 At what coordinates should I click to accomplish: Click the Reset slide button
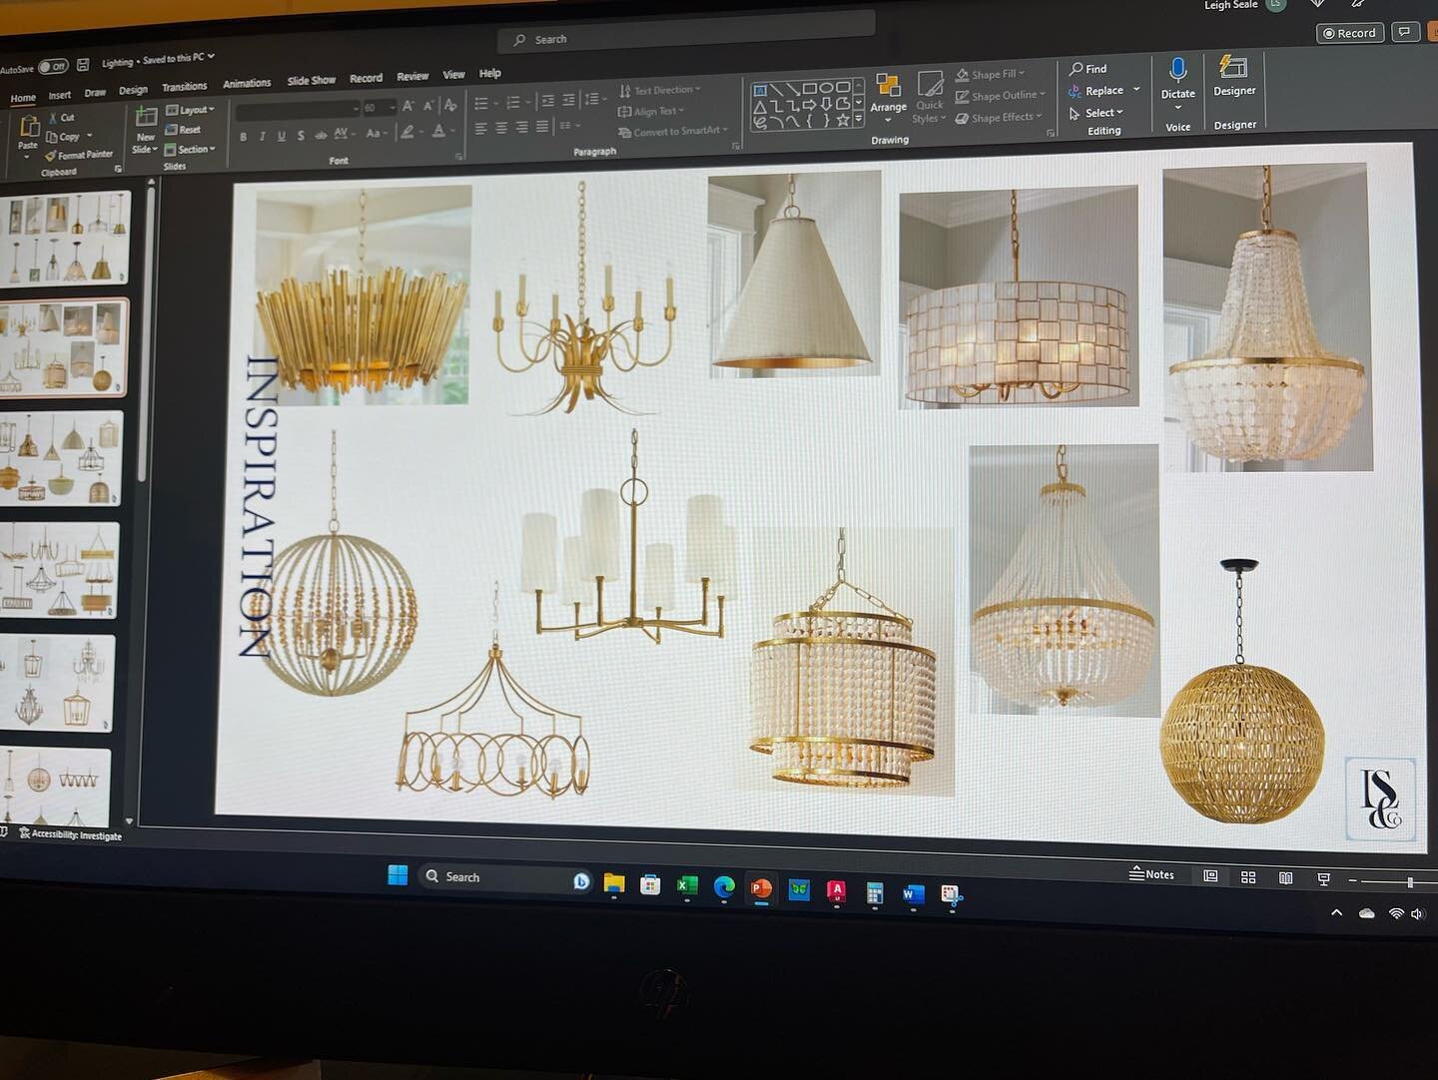tap(184, 130)
